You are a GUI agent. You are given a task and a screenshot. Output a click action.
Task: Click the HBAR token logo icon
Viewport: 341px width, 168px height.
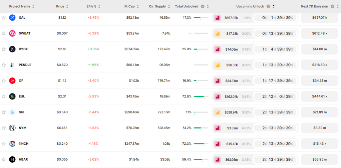click(x=12, y=159)
